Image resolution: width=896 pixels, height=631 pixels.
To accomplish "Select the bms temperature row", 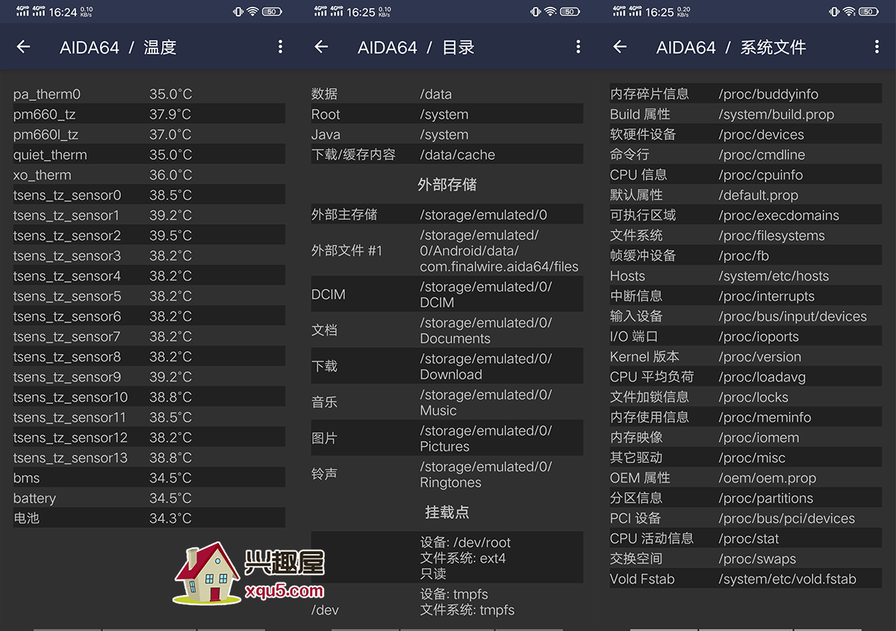I will tap(149, 477).
